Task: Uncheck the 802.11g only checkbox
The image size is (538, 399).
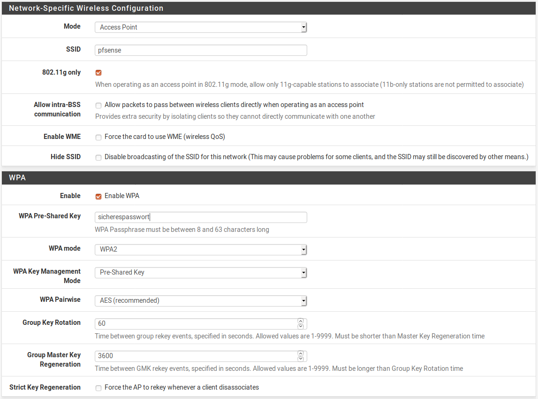Action: click(x=99, y=73)
